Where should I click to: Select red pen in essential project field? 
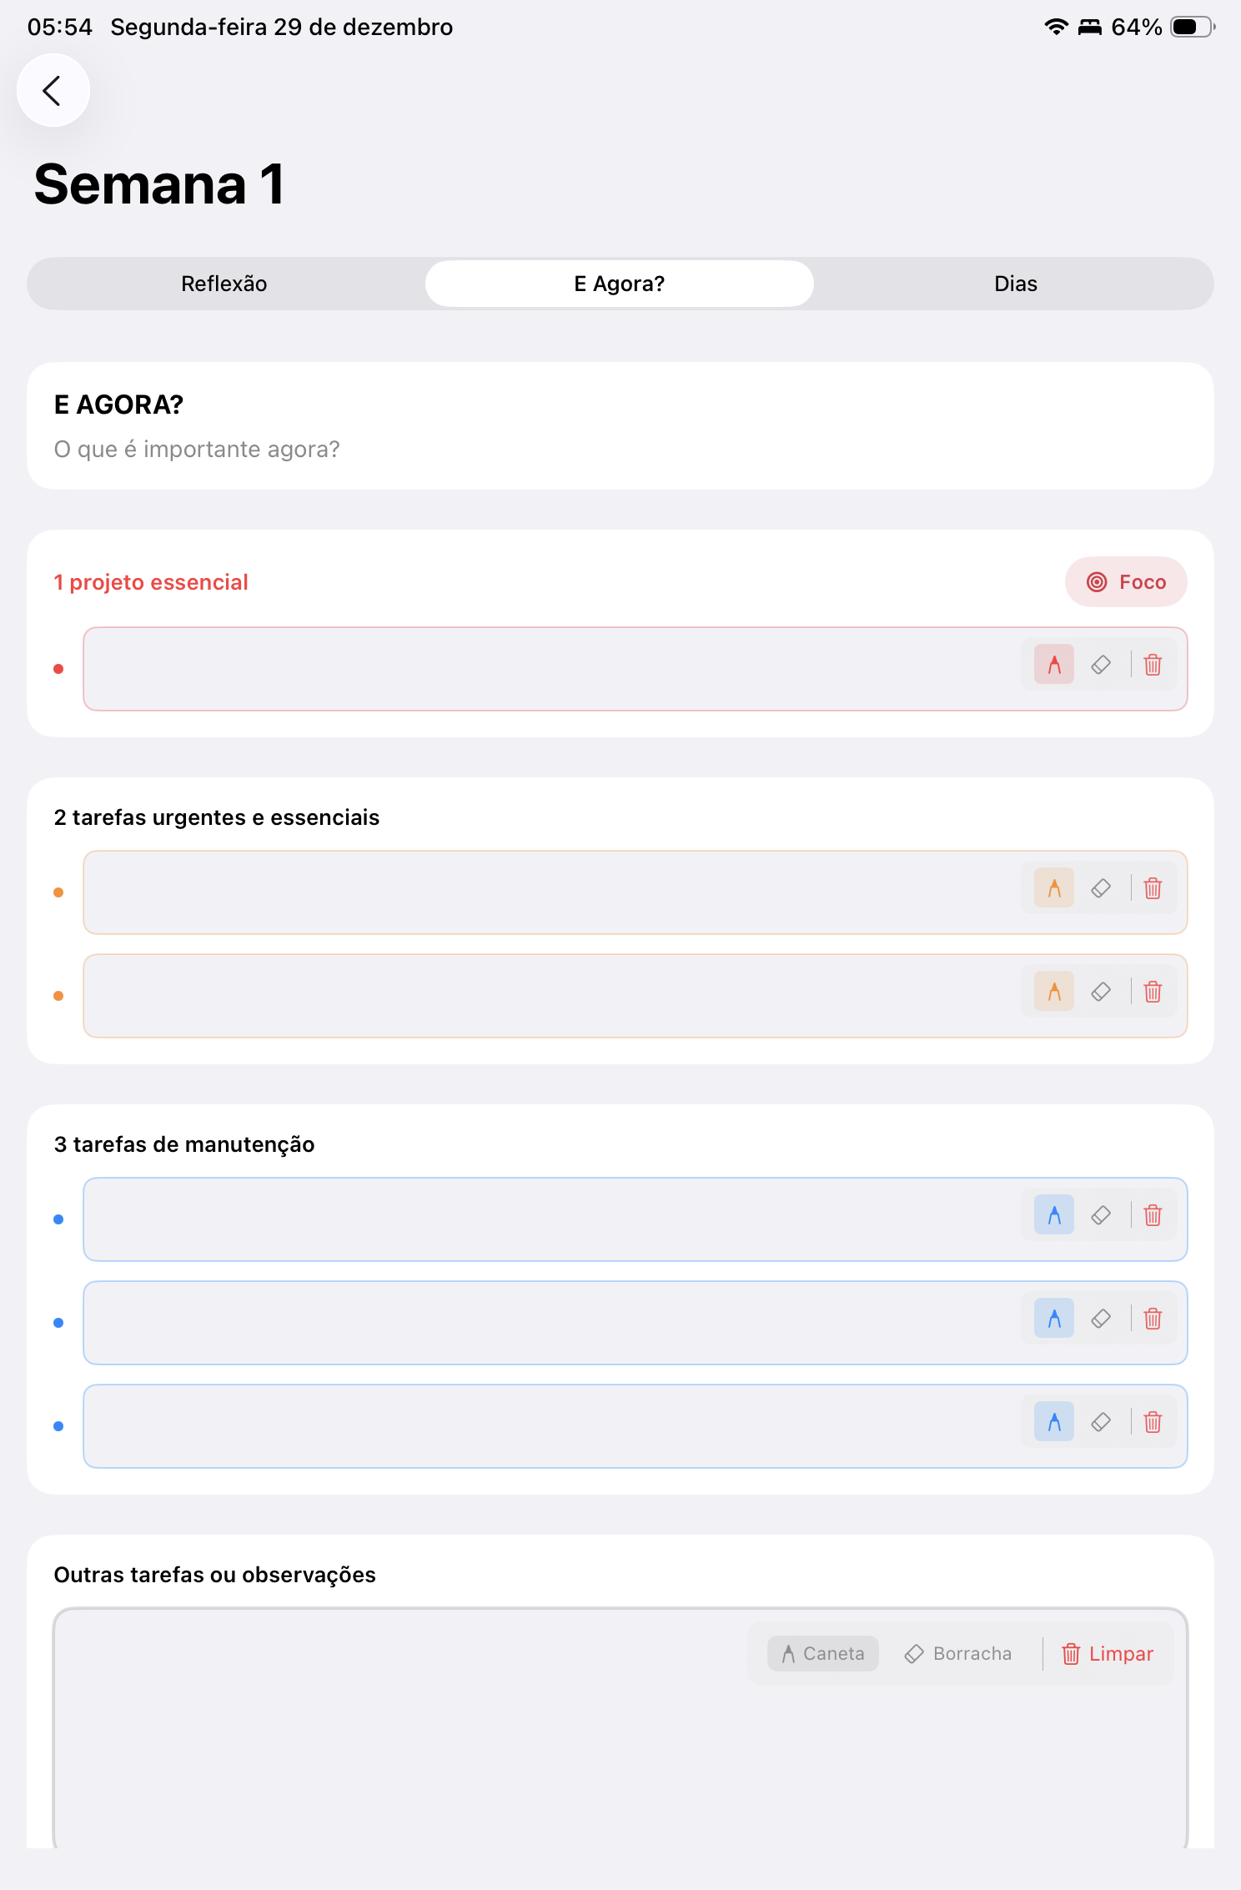(1054, 665)
